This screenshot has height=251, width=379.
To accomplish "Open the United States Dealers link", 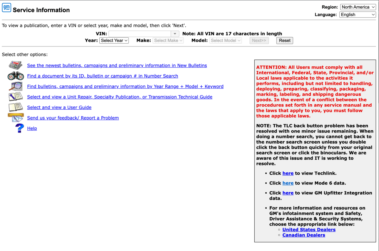I will tap(309, 230).
